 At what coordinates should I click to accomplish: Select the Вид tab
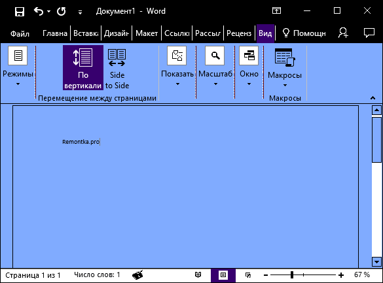coord(265,33)
